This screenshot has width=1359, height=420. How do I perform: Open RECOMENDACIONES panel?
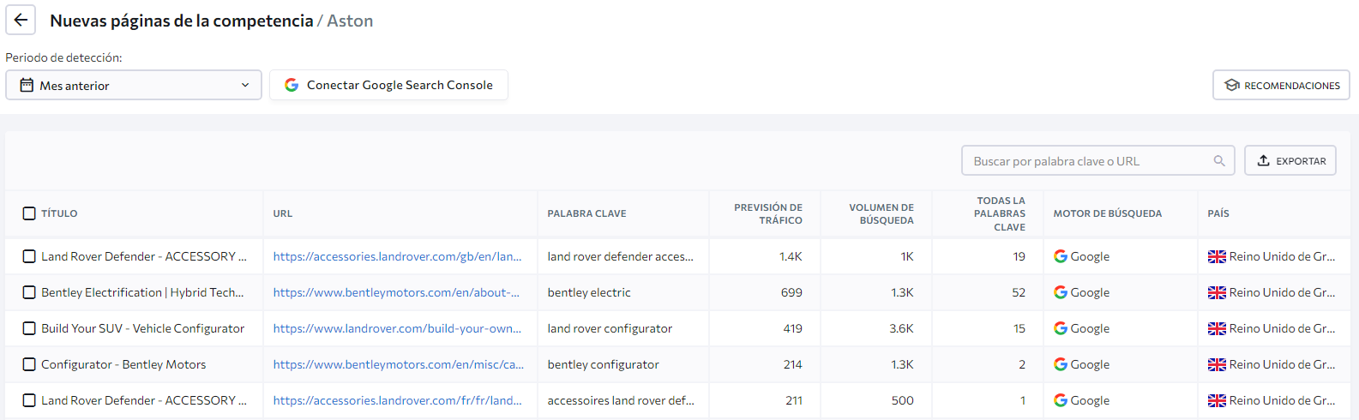(1281, 85)
